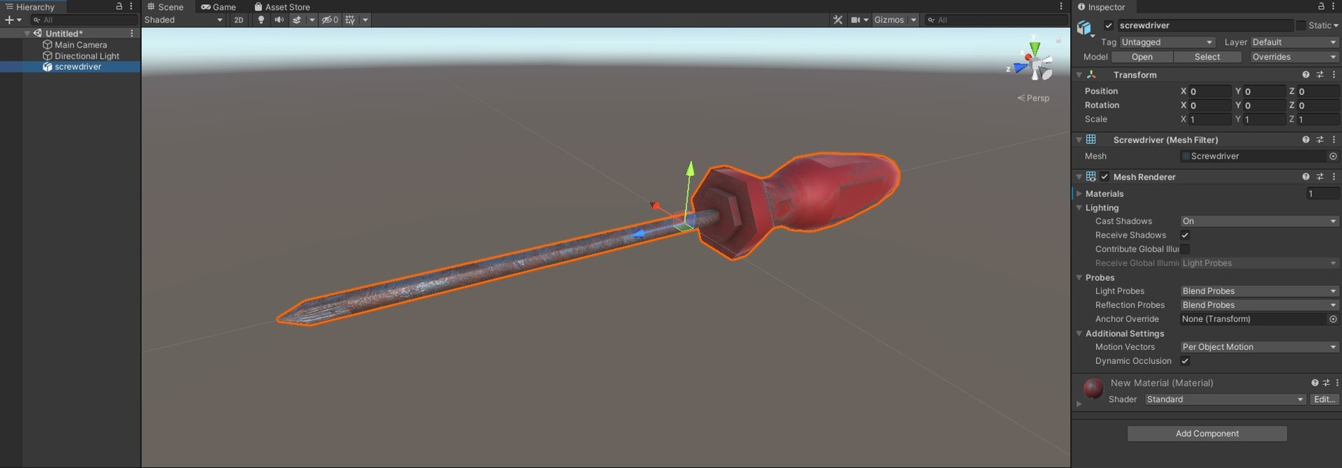Open the Mesh Filter presets icon
The image size is (1342, 468).
pyautogui.click(x=1320, y=140)
